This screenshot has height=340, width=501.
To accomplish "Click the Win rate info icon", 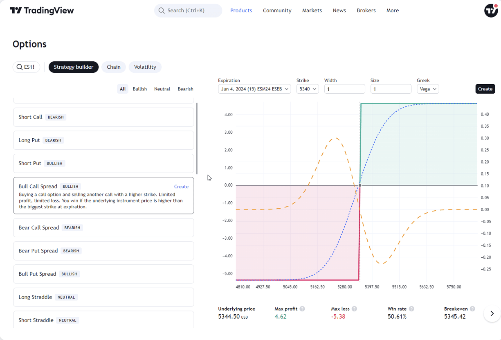I will [x=411, y=308].
